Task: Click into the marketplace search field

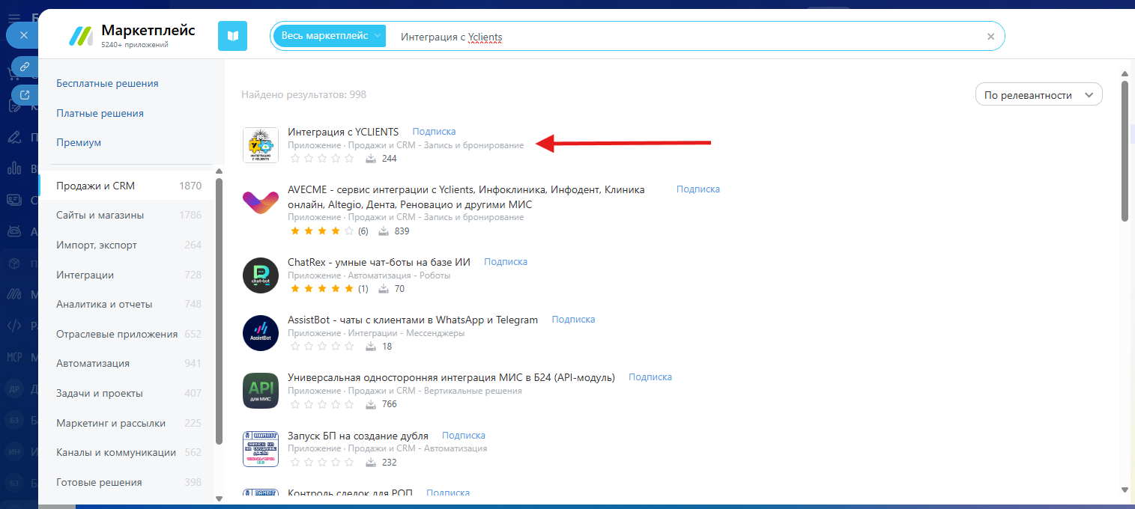Action: pos(674,37)
